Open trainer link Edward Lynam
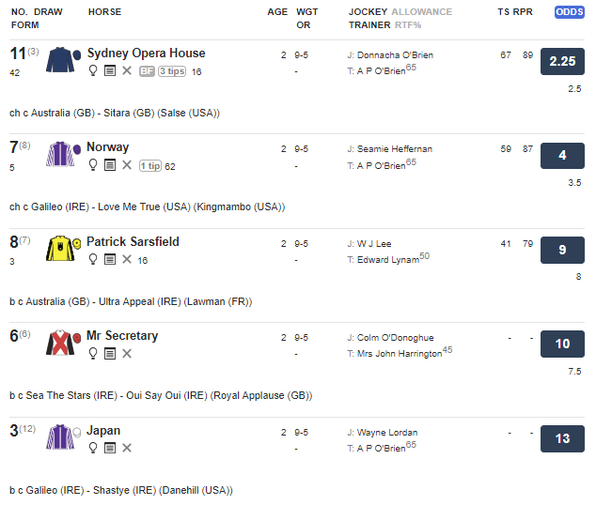596x505 pixels. [x=388, y=260]
